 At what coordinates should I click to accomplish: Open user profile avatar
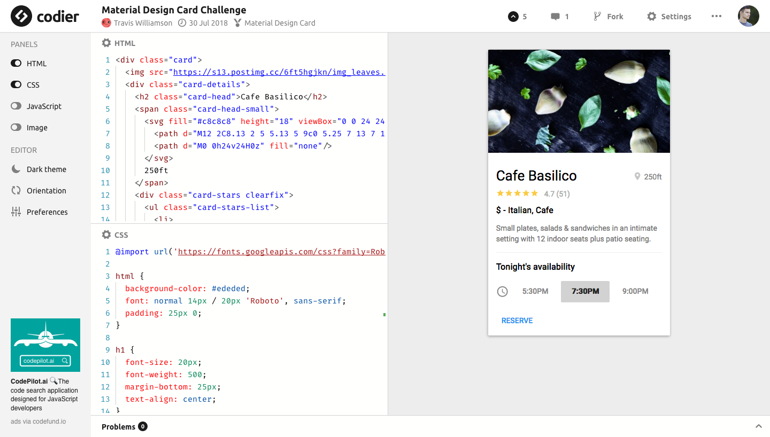click(749, 16)
